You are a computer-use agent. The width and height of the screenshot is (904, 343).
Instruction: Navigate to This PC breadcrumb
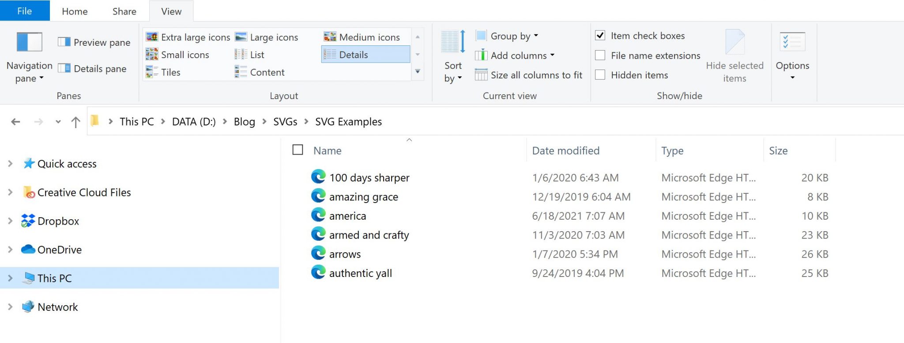[x=137, y=122]
